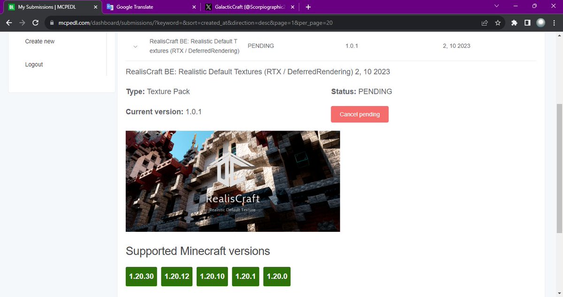
Task: Reload the current page
Action: point(35,23)
